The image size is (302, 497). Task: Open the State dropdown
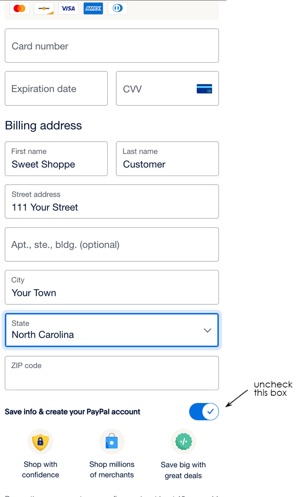(112, 330)
